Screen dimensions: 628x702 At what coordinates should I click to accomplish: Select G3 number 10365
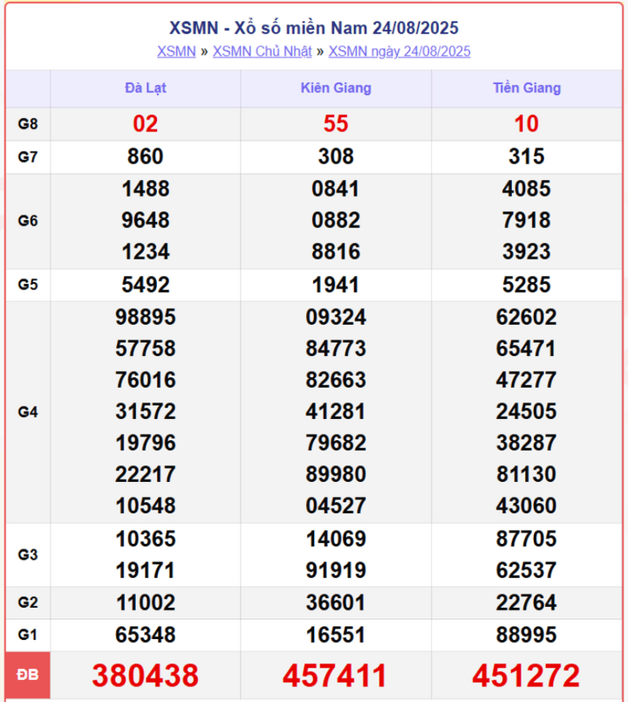(146, 539)
